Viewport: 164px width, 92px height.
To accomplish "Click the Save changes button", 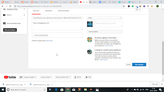I will tap(139, 65).
